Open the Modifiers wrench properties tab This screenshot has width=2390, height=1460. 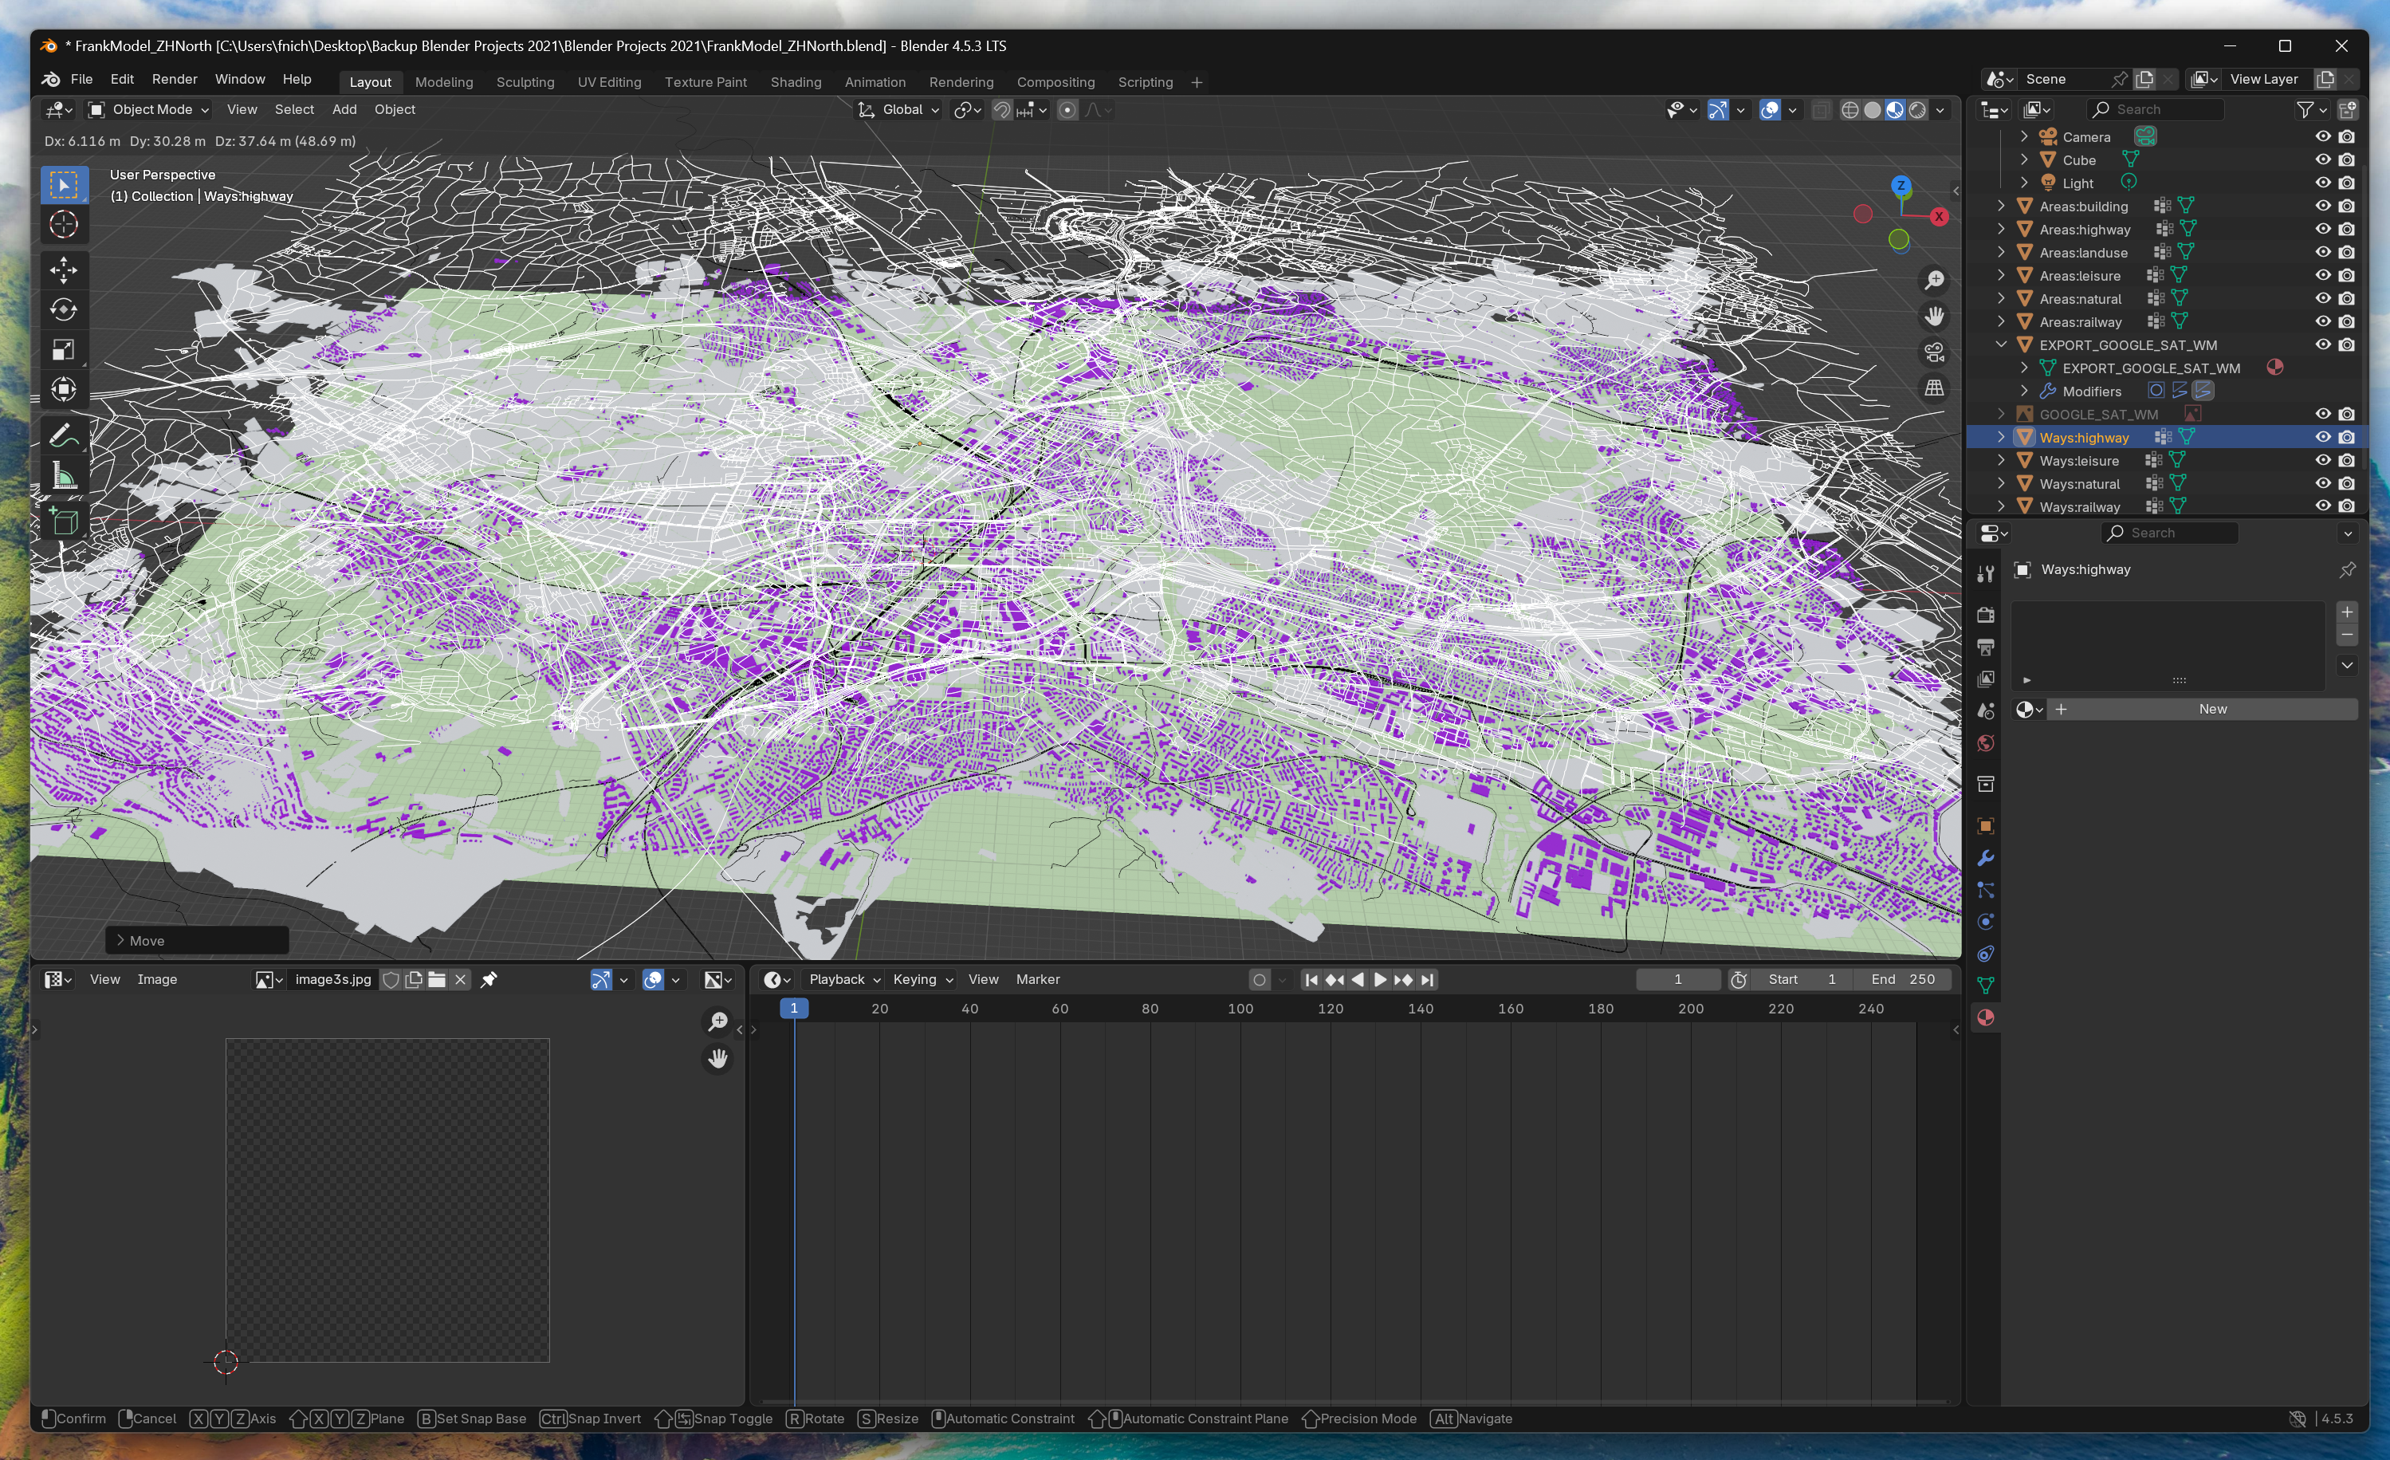1986,857
